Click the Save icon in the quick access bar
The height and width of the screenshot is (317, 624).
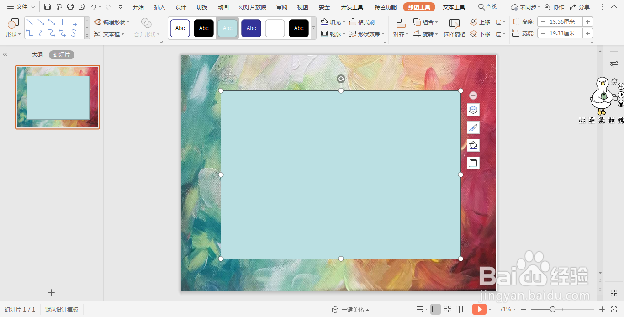pyautogui.click(x=48, y=7)
